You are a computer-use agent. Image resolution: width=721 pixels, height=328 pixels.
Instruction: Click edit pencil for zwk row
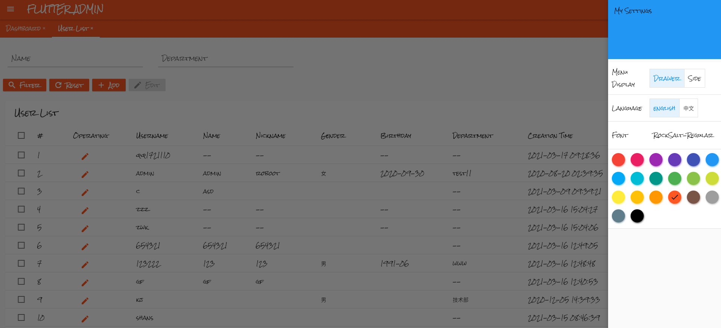click(x=85, y=228)
